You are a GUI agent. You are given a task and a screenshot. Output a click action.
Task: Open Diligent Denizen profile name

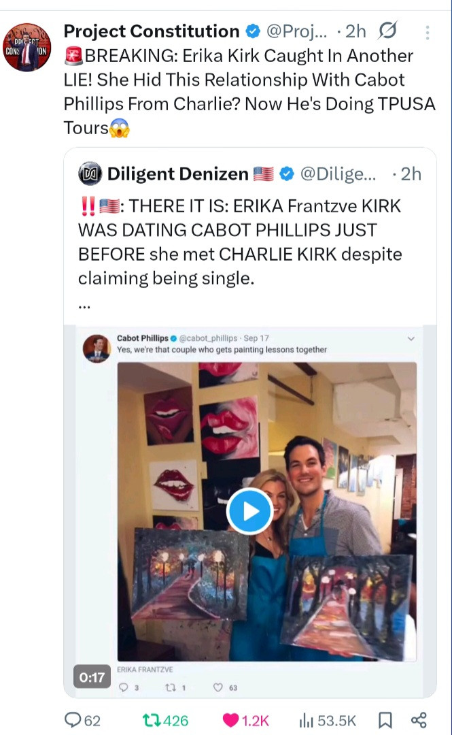pyautogui.click(x=177, y=174)
